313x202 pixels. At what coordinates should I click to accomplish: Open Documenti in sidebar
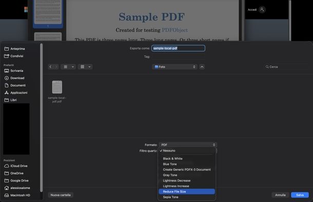click(x=15, y=85)
